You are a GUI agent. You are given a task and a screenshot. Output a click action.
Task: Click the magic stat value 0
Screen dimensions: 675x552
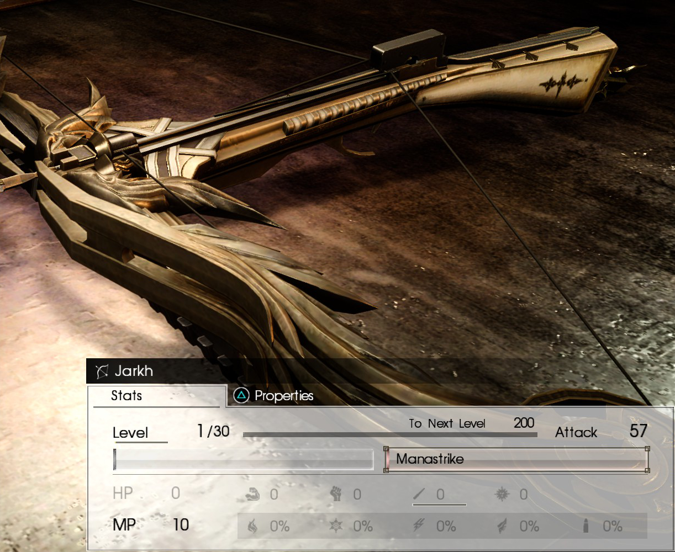440,495
